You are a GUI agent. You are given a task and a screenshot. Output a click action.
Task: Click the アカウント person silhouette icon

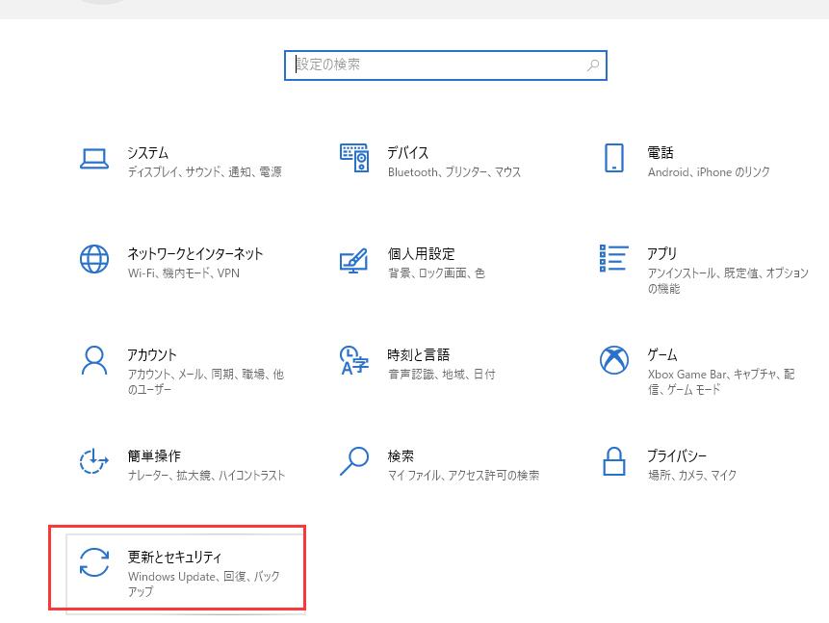93,360
